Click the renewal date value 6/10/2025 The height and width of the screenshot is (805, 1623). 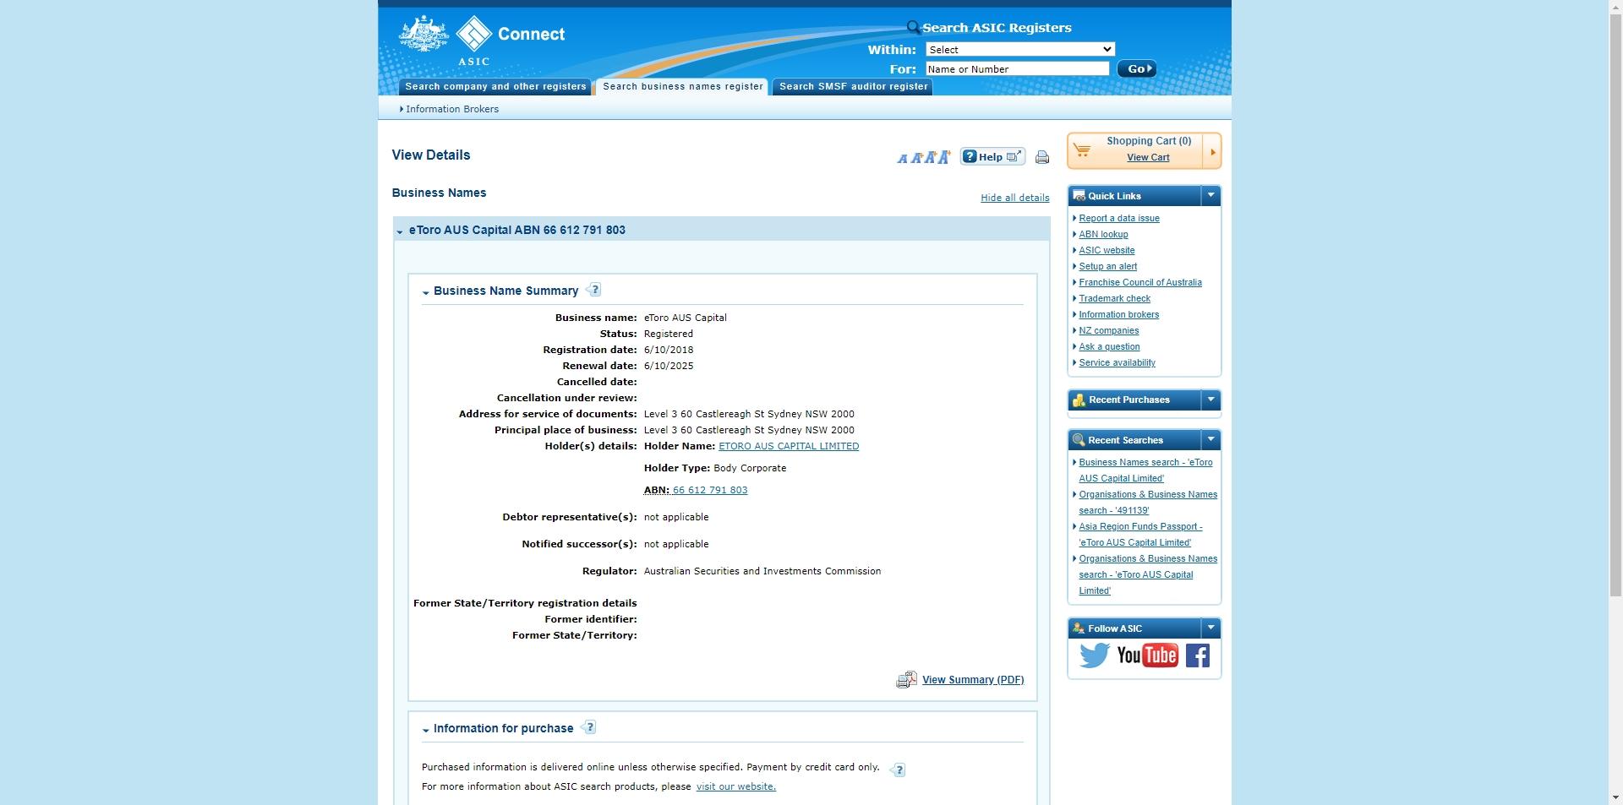coord(669,366)
